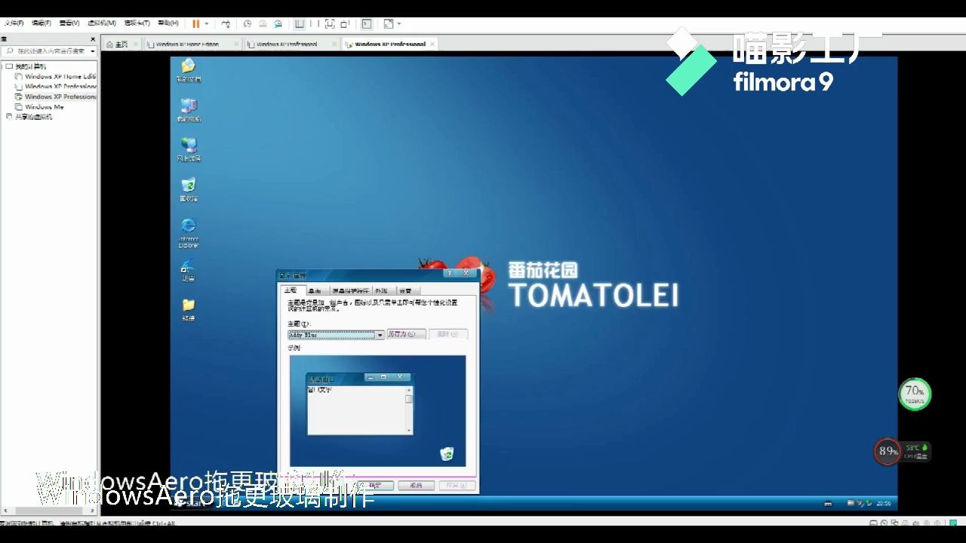Open the library search dropdown arrow
Viewport: 966px width, 543px height.
click(93, 51)
